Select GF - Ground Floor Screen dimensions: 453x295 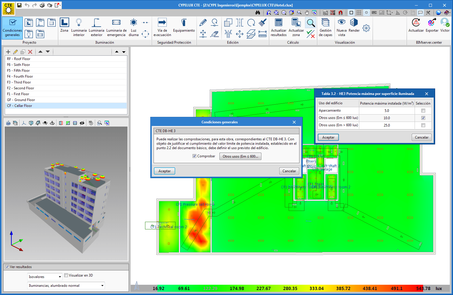(66, 100)
